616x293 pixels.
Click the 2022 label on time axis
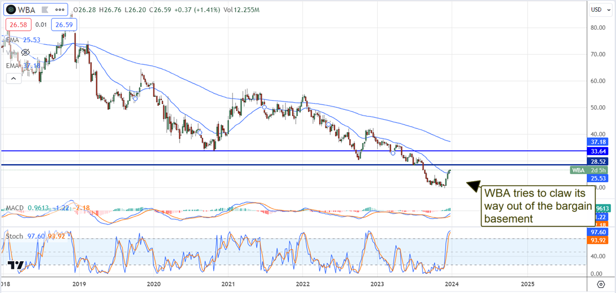tap(303, 283)
